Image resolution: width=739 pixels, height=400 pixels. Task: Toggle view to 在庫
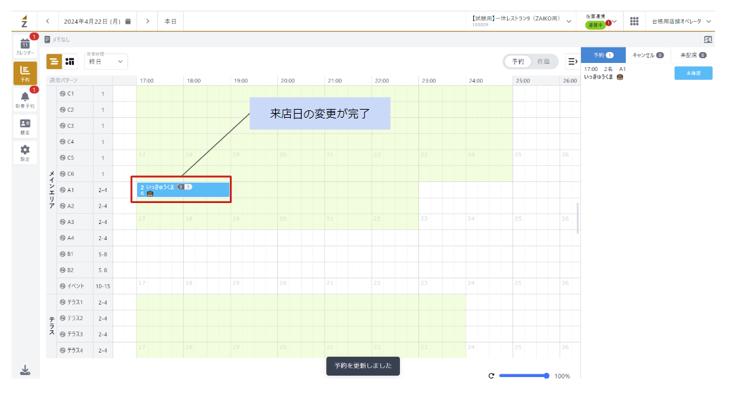(543, 62)
